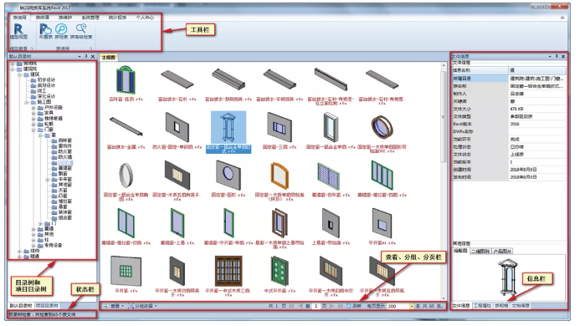580x326 pixels.
Task: Open 族检索 magnifier search tool
Action: tap(61, 31)
